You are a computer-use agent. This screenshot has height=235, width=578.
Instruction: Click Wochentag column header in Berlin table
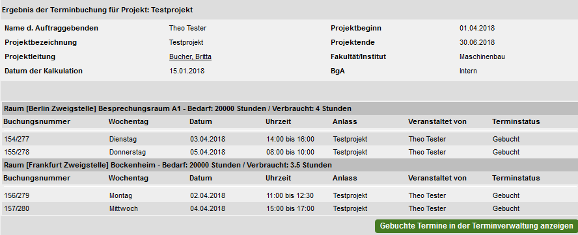128,122
